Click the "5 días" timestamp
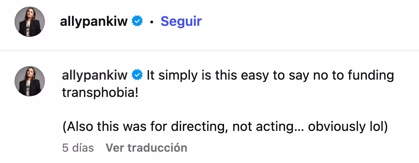Screen dimensions: 419x163 pos(78,148)
